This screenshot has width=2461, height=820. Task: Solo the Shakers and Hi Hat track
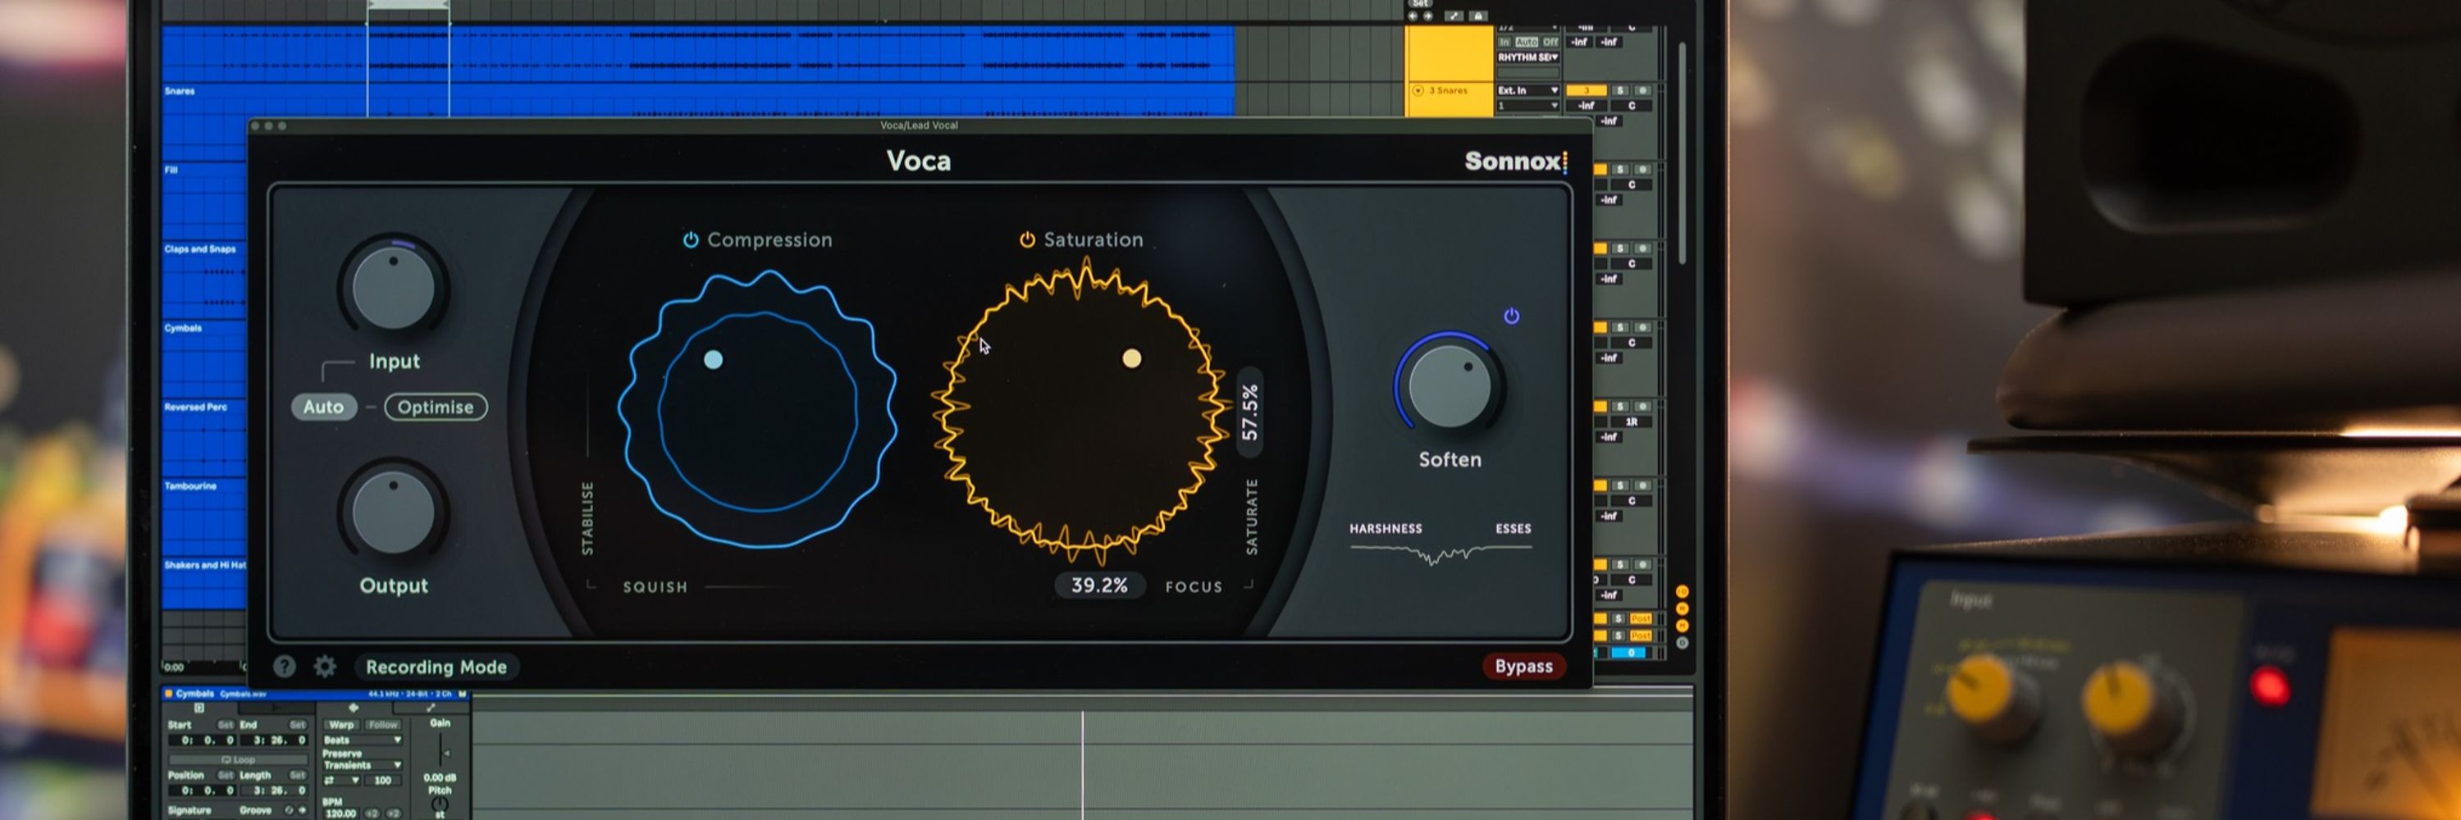pyautogui.click(x=1620, y=564)
